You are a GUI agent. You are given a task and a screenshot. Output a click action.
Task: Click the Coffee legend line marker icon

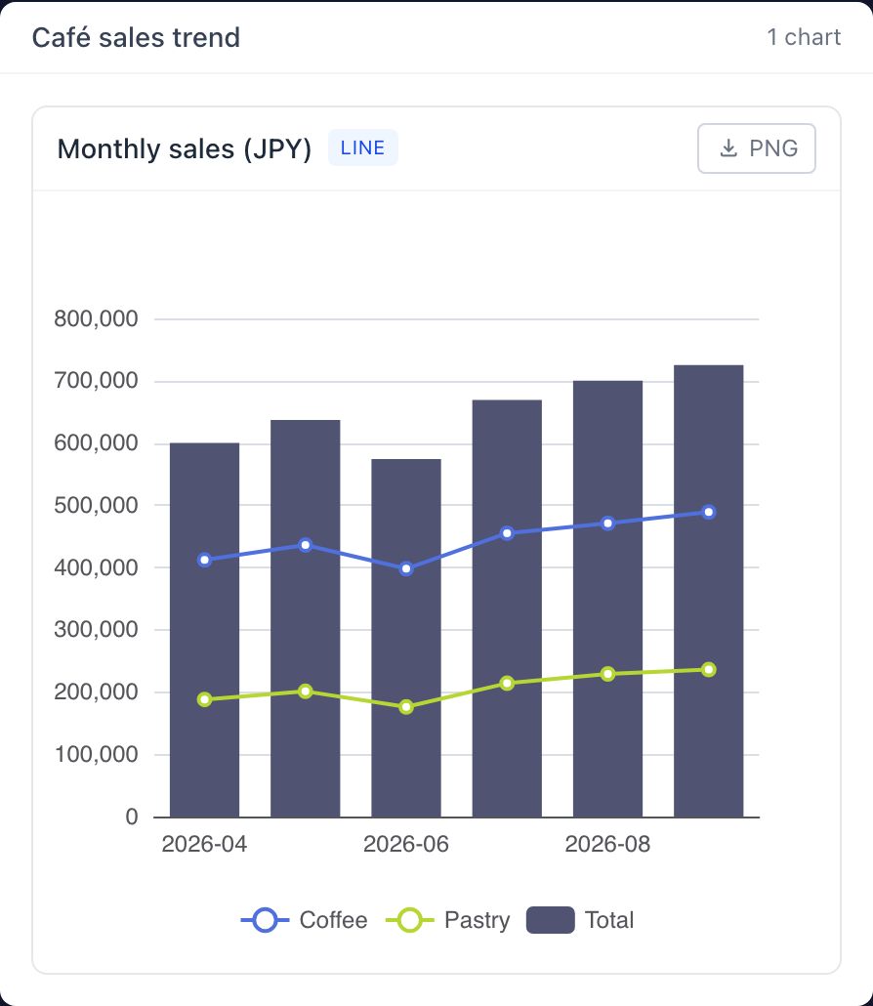[265, 920]
